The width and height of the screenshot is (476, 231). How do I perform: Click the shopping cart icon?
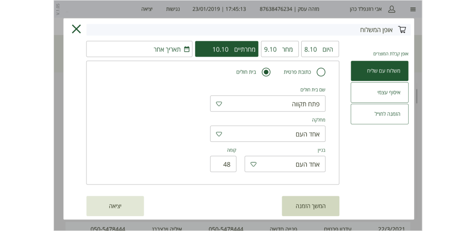(x=402, y=30)
